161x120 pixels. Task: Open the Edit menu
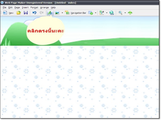tap(10, 7)
